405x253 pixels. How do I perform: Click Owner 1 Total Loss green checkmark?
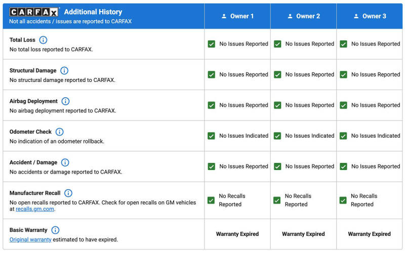(x=212, y=44)
